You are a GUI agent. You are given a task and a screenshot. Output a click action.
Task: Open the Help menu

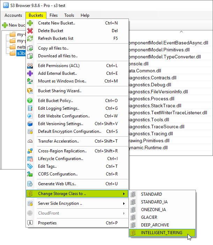click(x=85, y=15)
